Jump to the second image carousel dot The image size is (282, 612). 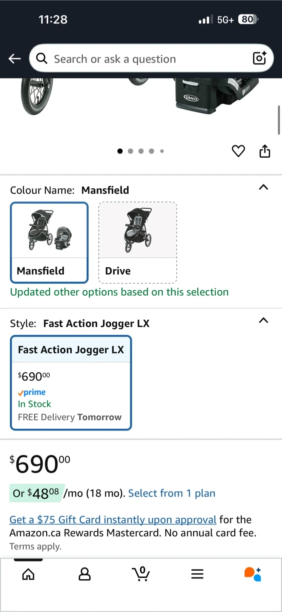coord(130,151)
